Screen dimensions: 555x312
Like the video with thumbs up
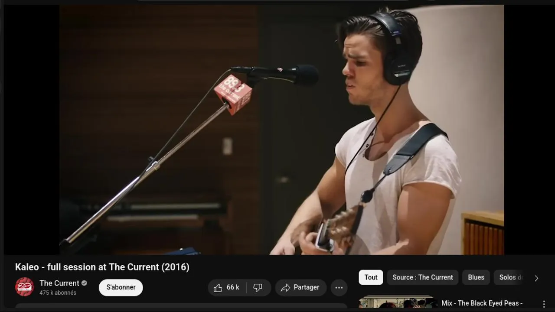click(227, 287)
